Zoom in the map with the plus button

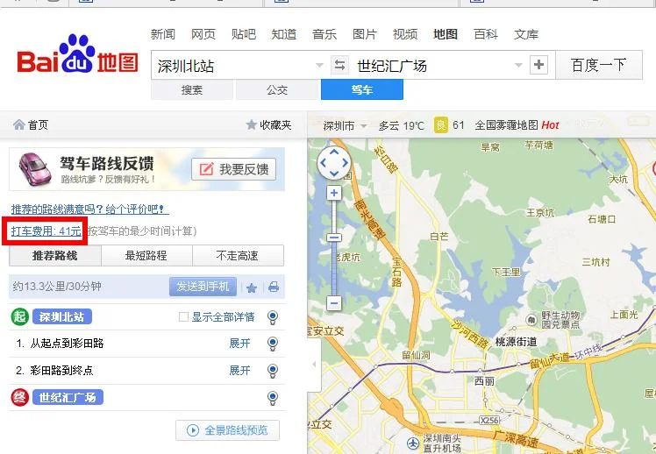(x=334, y=193)
